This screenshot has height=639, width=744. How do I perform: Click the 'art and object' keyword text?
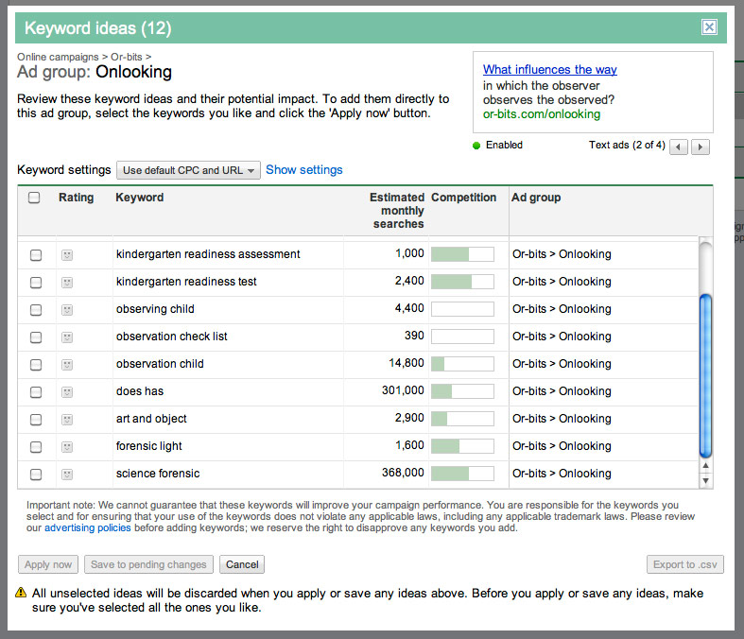pos(151,419)
